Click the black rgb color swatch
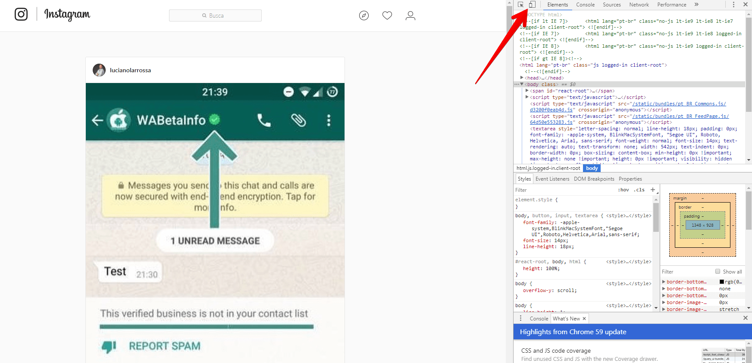Screen dimensions: 752x363 722,282
